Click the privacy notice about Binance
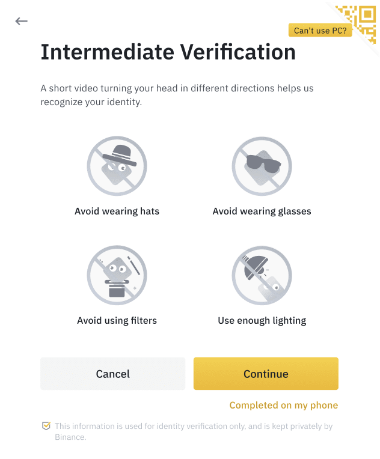 click(x=194, y=431)
